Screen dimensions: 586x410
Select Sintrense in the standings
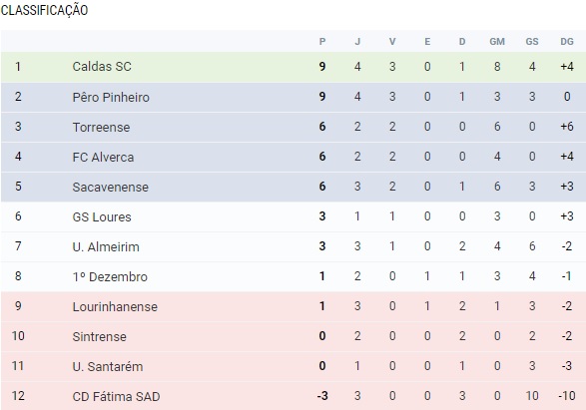click(99, 336)
